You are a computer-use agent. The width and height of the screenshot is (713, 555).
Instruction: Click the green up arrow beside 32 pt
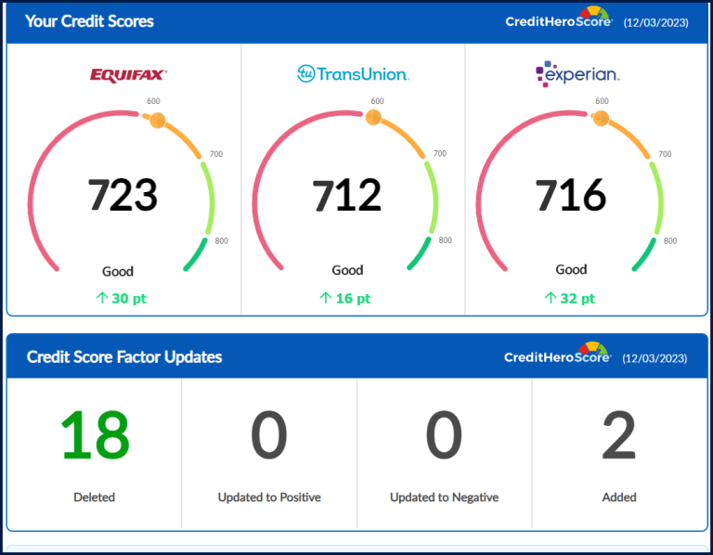coord(550,298)
